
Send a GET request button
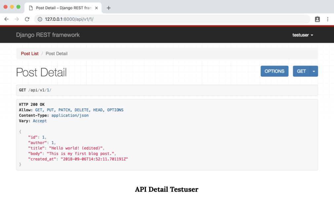point(301,71)
